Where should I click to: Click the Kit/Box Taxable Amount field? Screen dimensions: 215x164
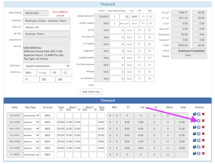pyautogui.click(x=124, y=24)
